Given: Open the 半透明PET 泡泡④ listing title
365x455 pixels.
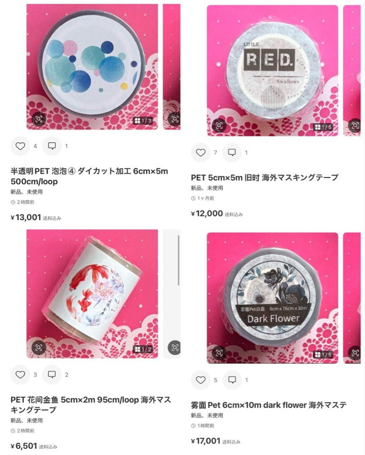Looking at the screenshot, I should [89, 176].
